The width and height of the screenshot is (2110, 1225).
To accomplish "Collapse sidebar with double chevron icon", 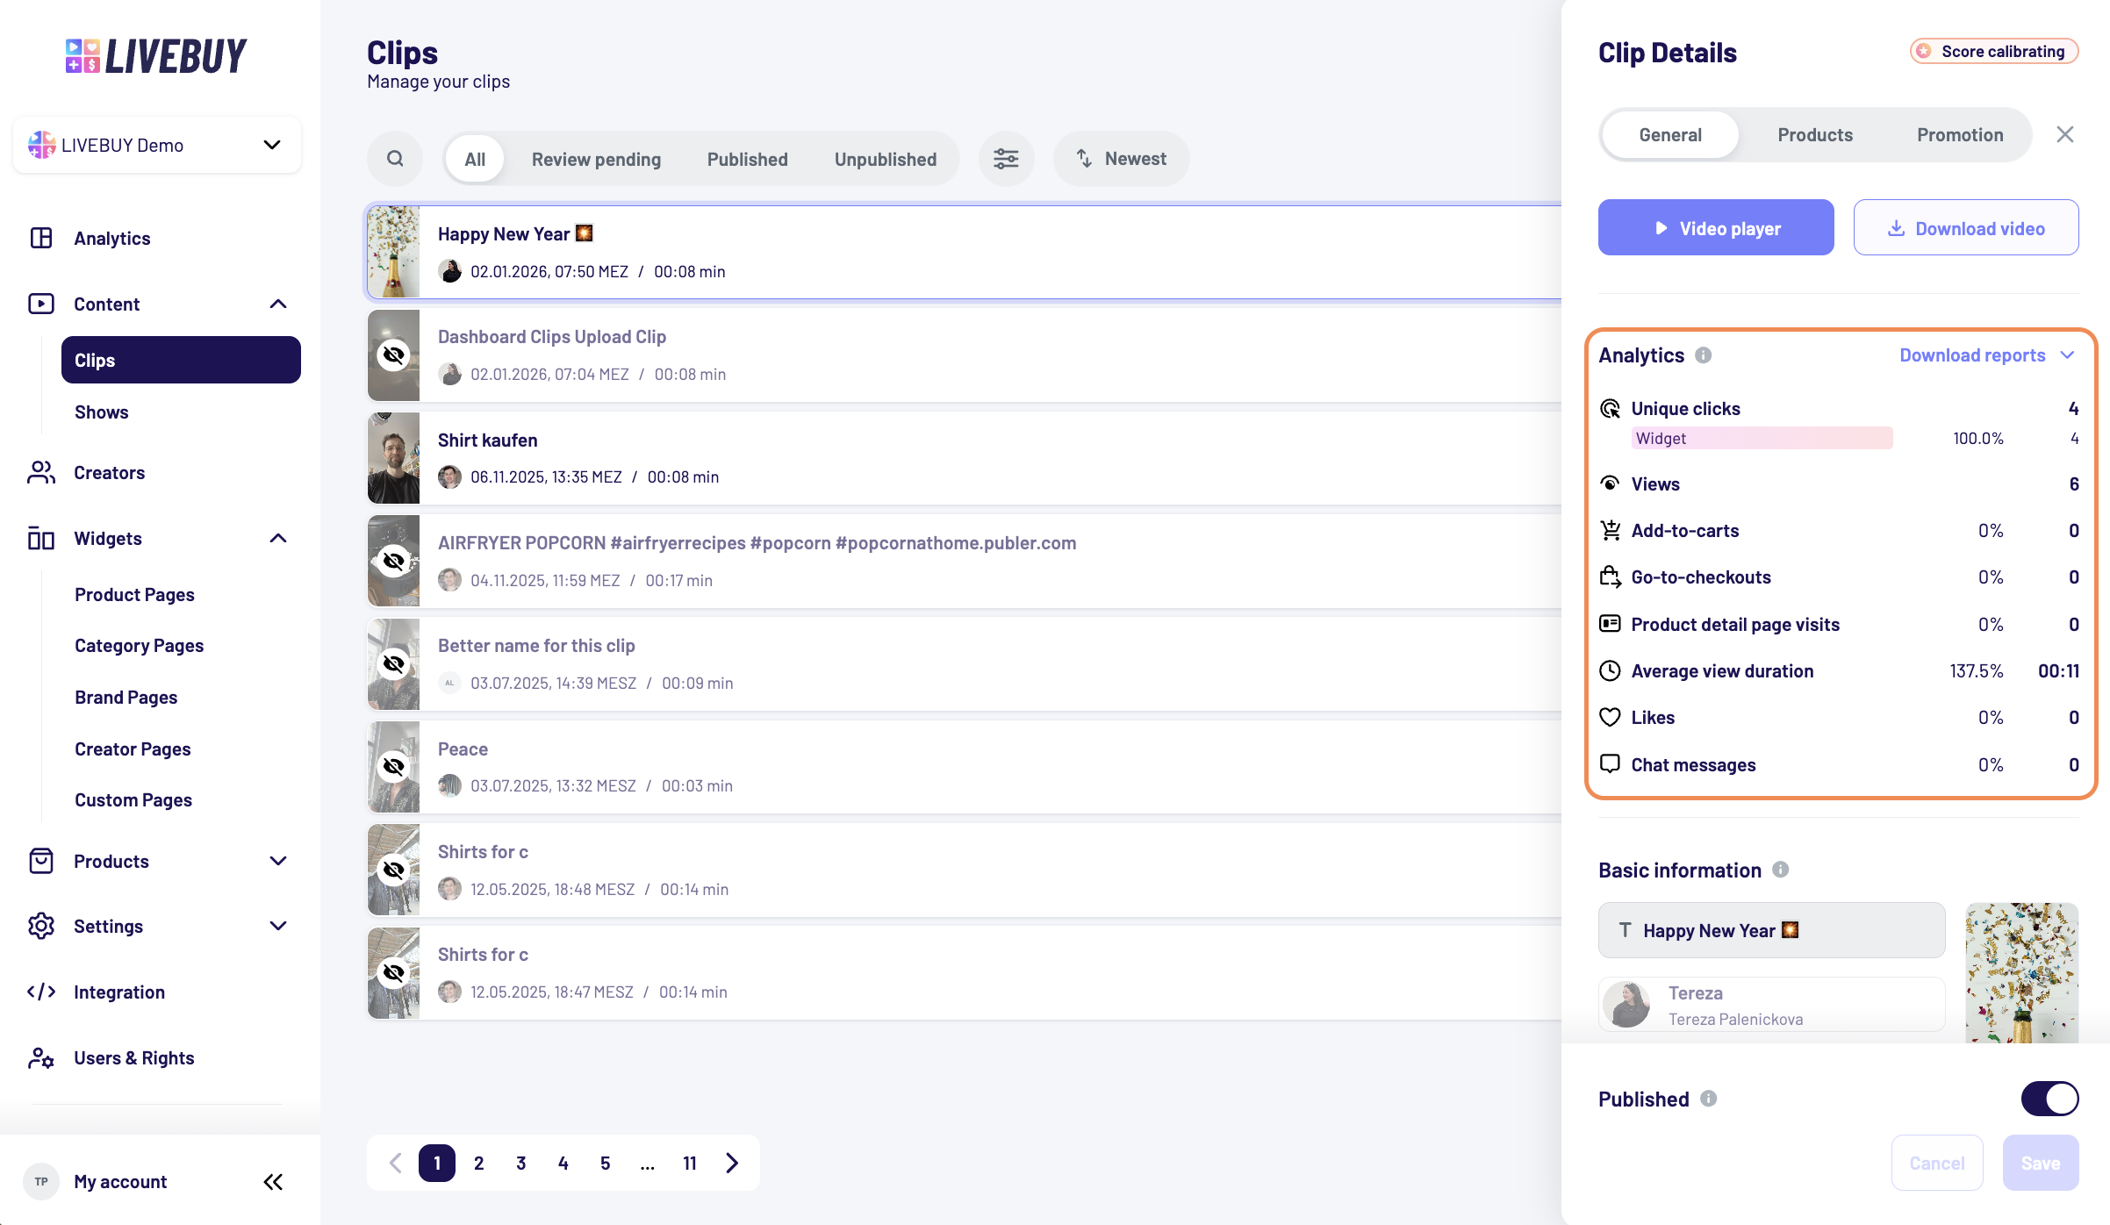I will click(273, 1181).
